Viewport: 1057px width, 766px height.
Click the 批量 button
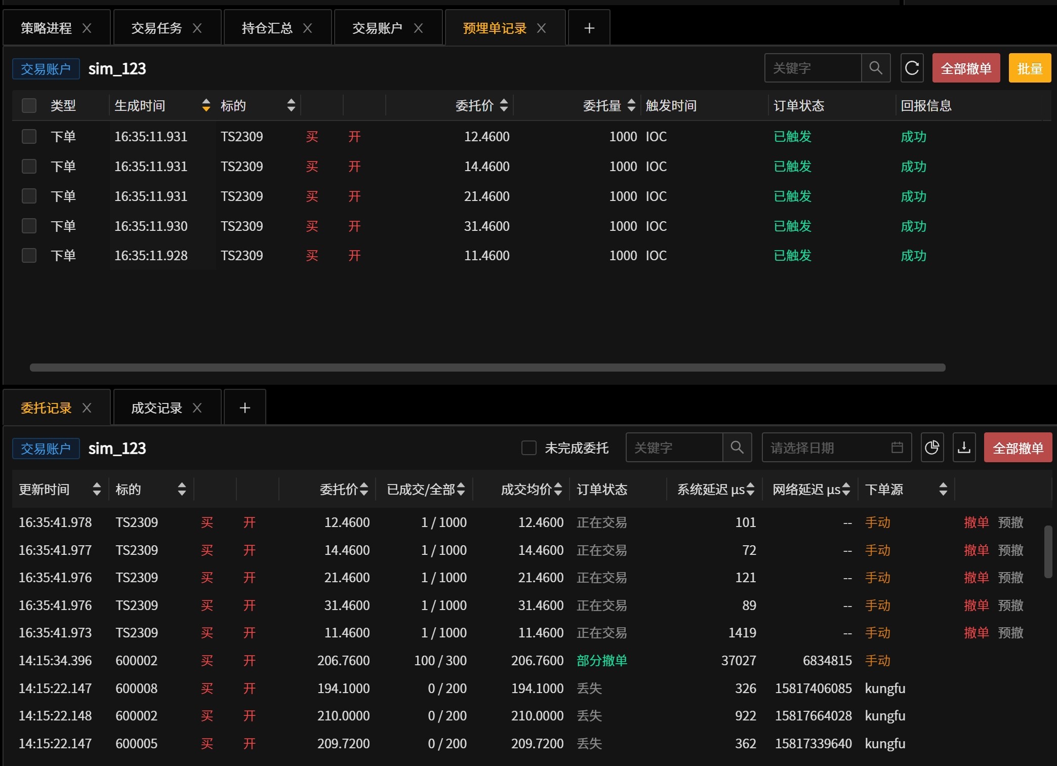point(1030,68)
